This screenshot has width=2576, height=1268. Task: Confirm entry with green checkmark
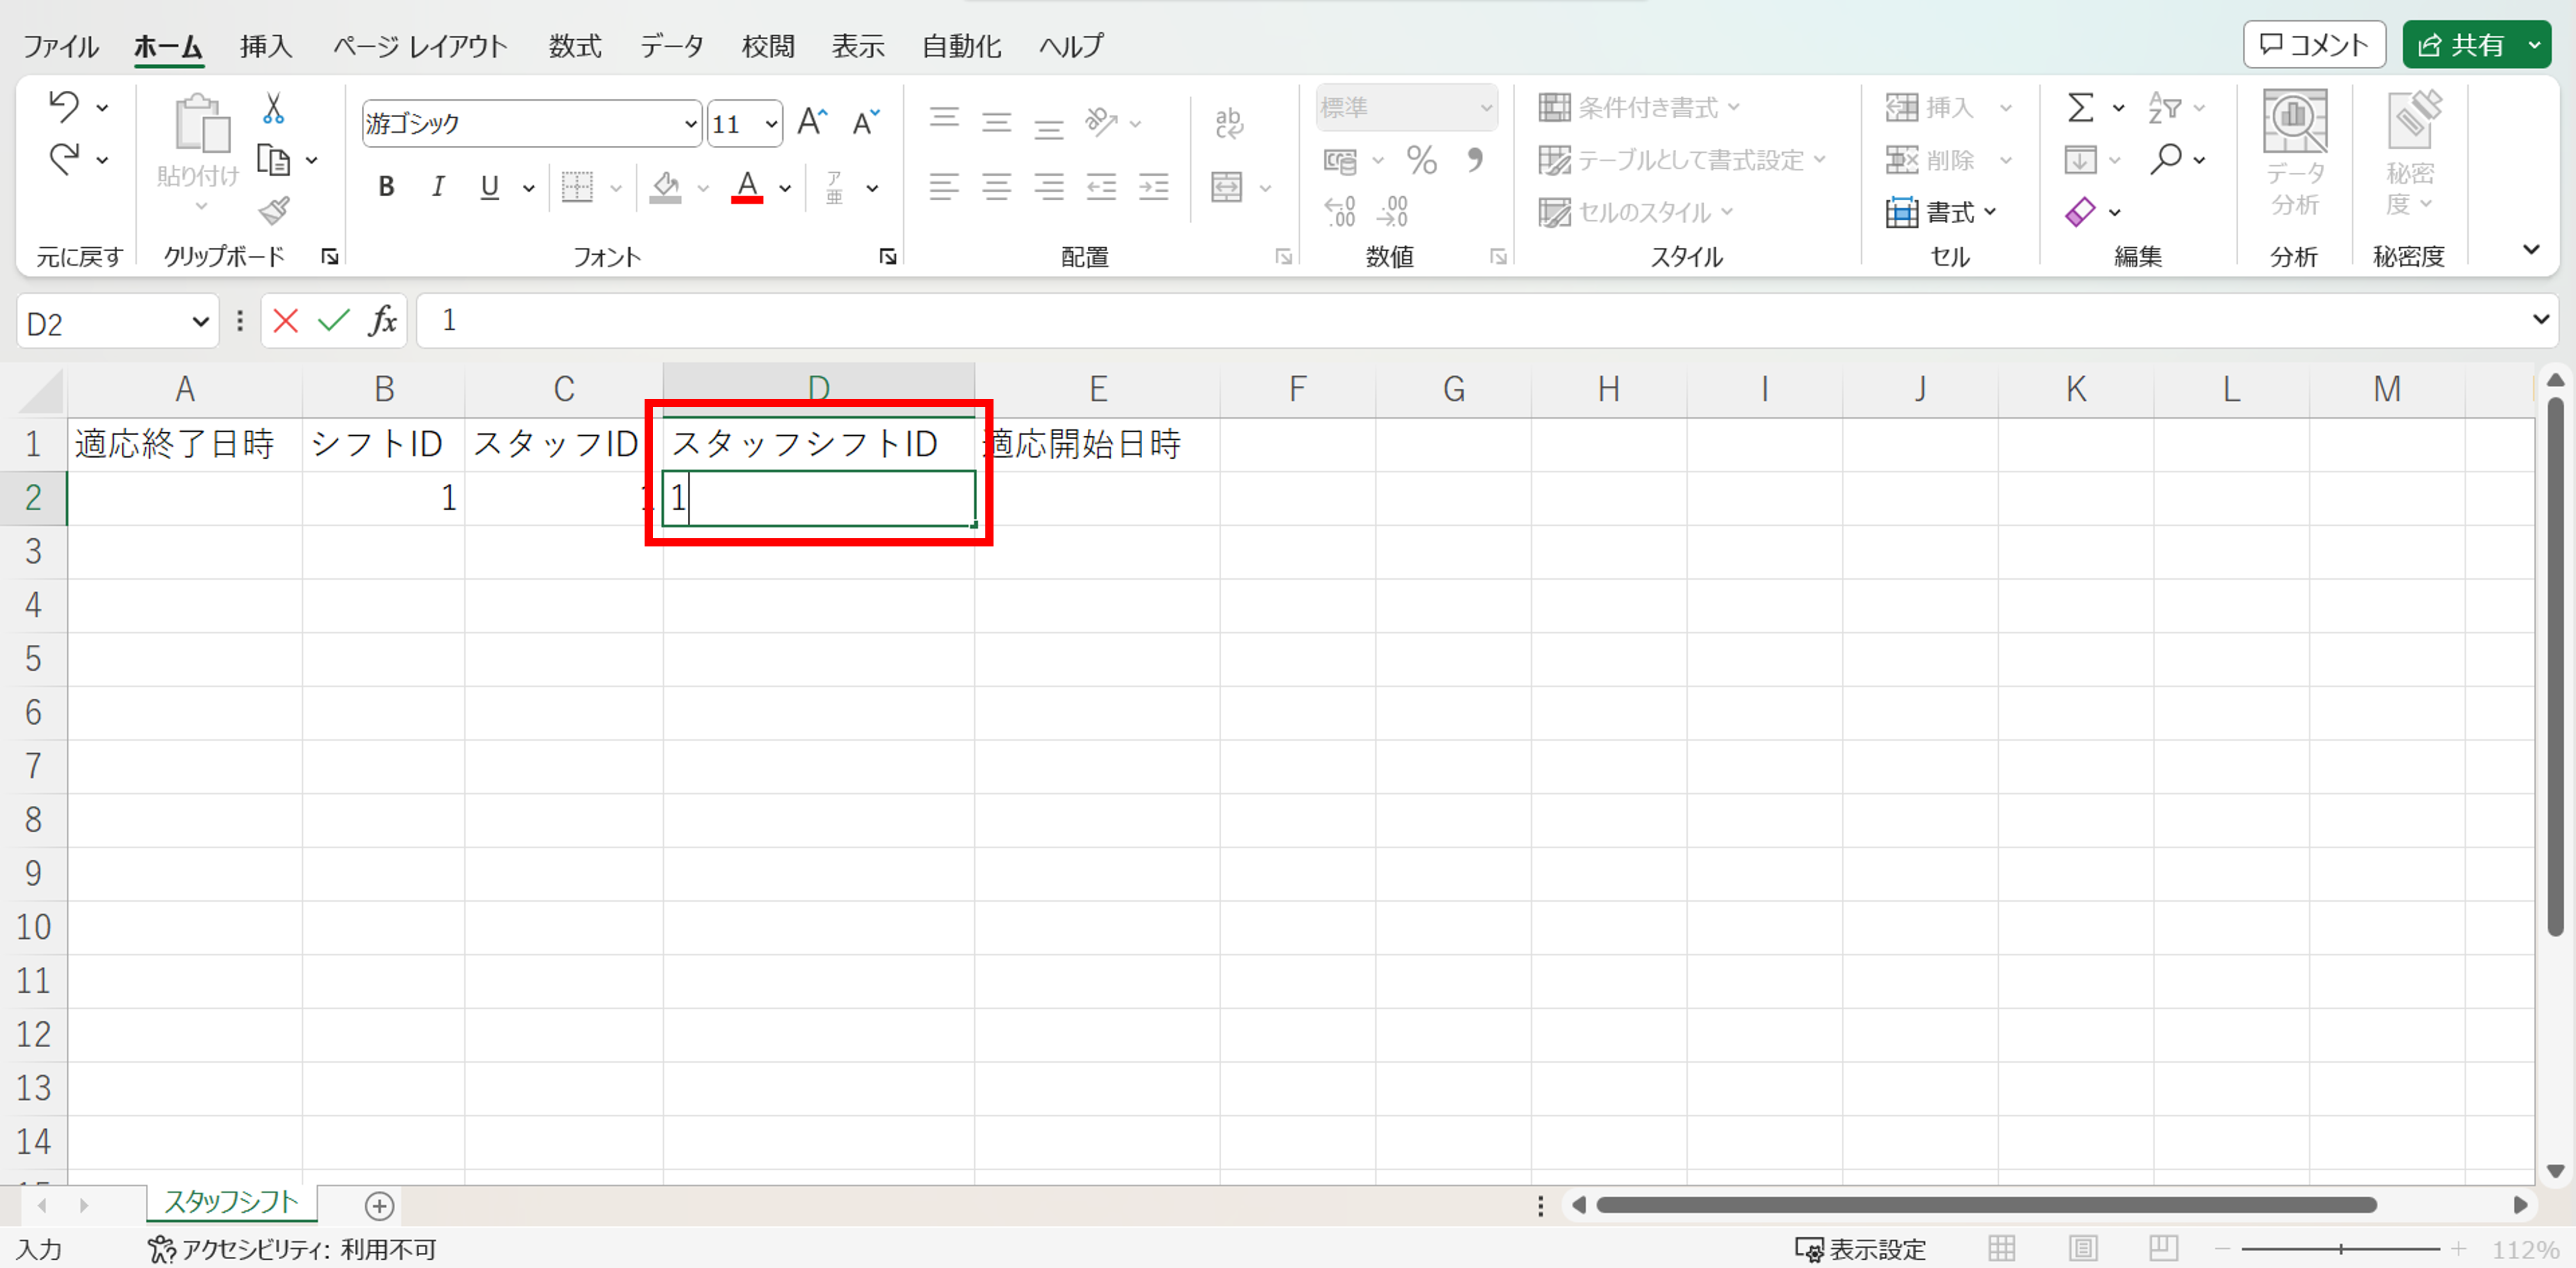coord(334,321)
